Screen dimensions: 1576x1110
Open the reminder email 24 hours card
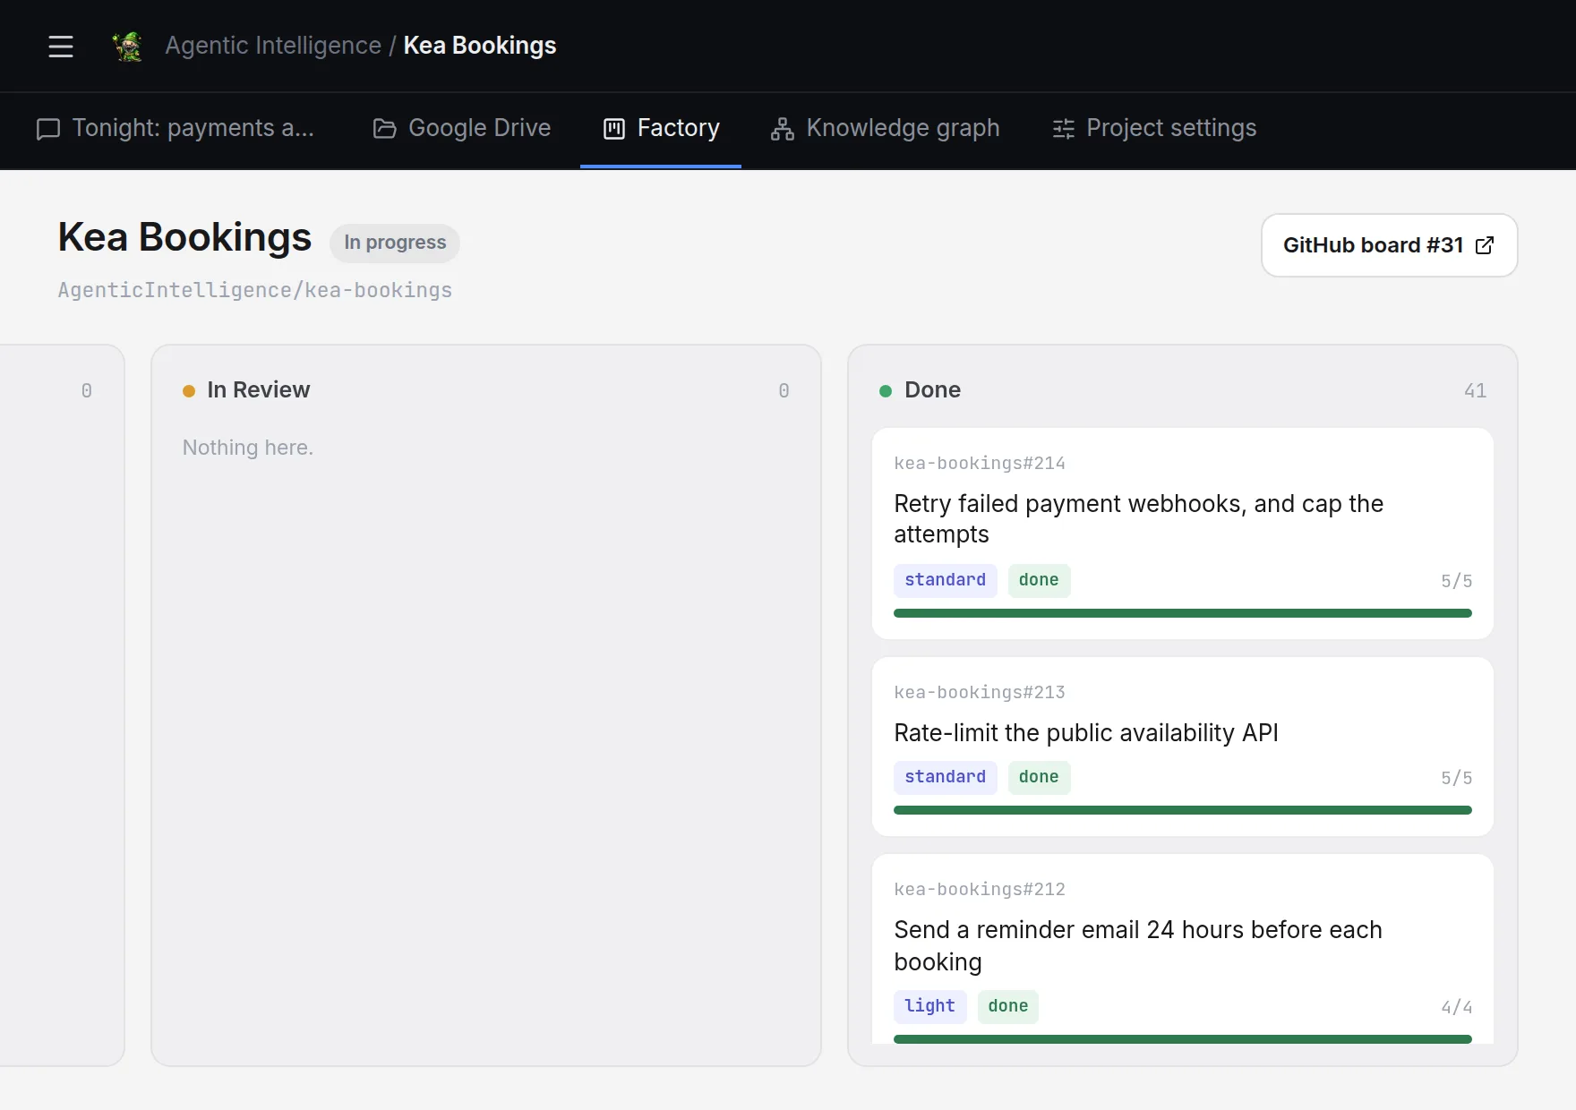pos(1182,949)
